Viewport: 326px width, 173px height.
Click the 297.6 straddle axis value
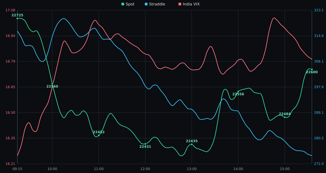[319, 87]
